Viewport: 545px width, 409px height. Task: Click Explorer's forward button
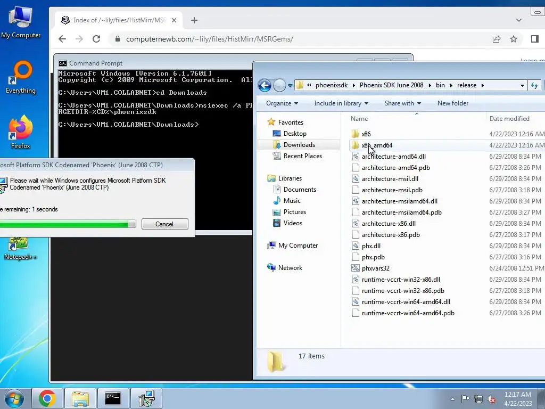(x=279, y=85)
